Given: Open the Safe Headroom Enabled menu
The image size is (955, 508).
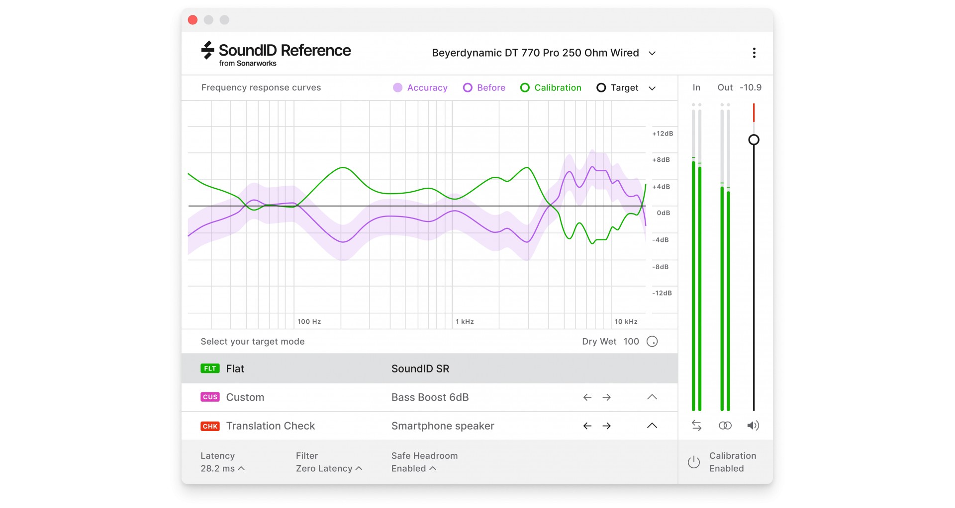Looking at the screenshot, I should click(413, 469).
